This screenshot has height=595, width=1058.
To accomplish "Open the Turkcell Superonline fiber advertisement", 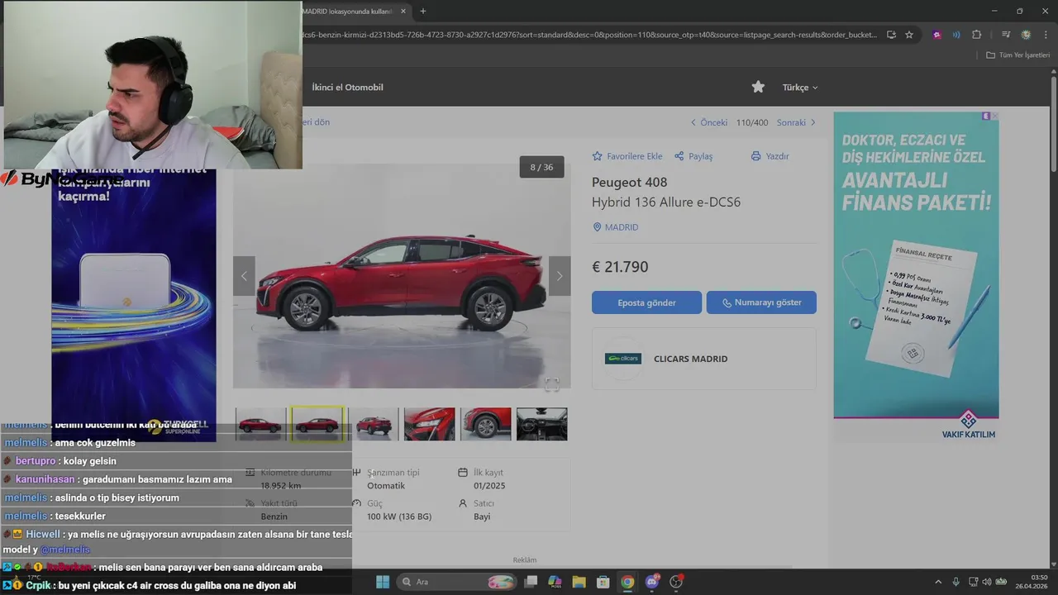I will coord(134,306).
